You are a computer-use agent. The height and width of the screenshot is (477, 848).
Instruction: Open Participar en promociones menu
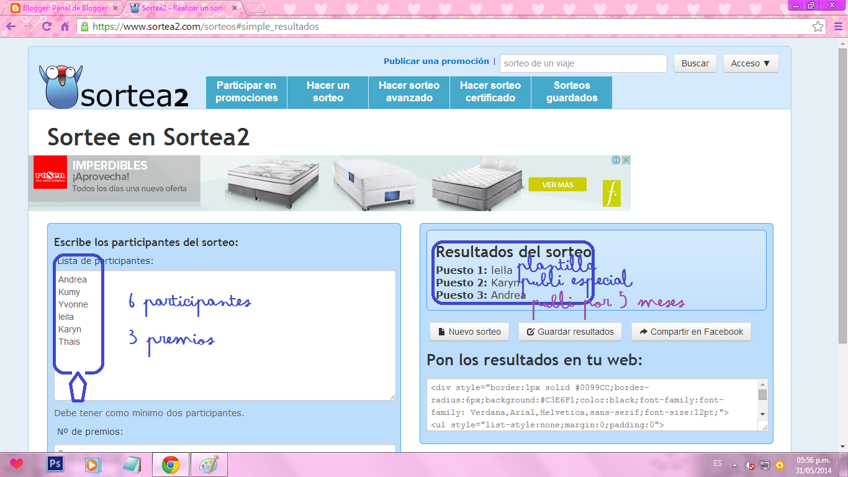pyautogui.click(x=246, y=92)
